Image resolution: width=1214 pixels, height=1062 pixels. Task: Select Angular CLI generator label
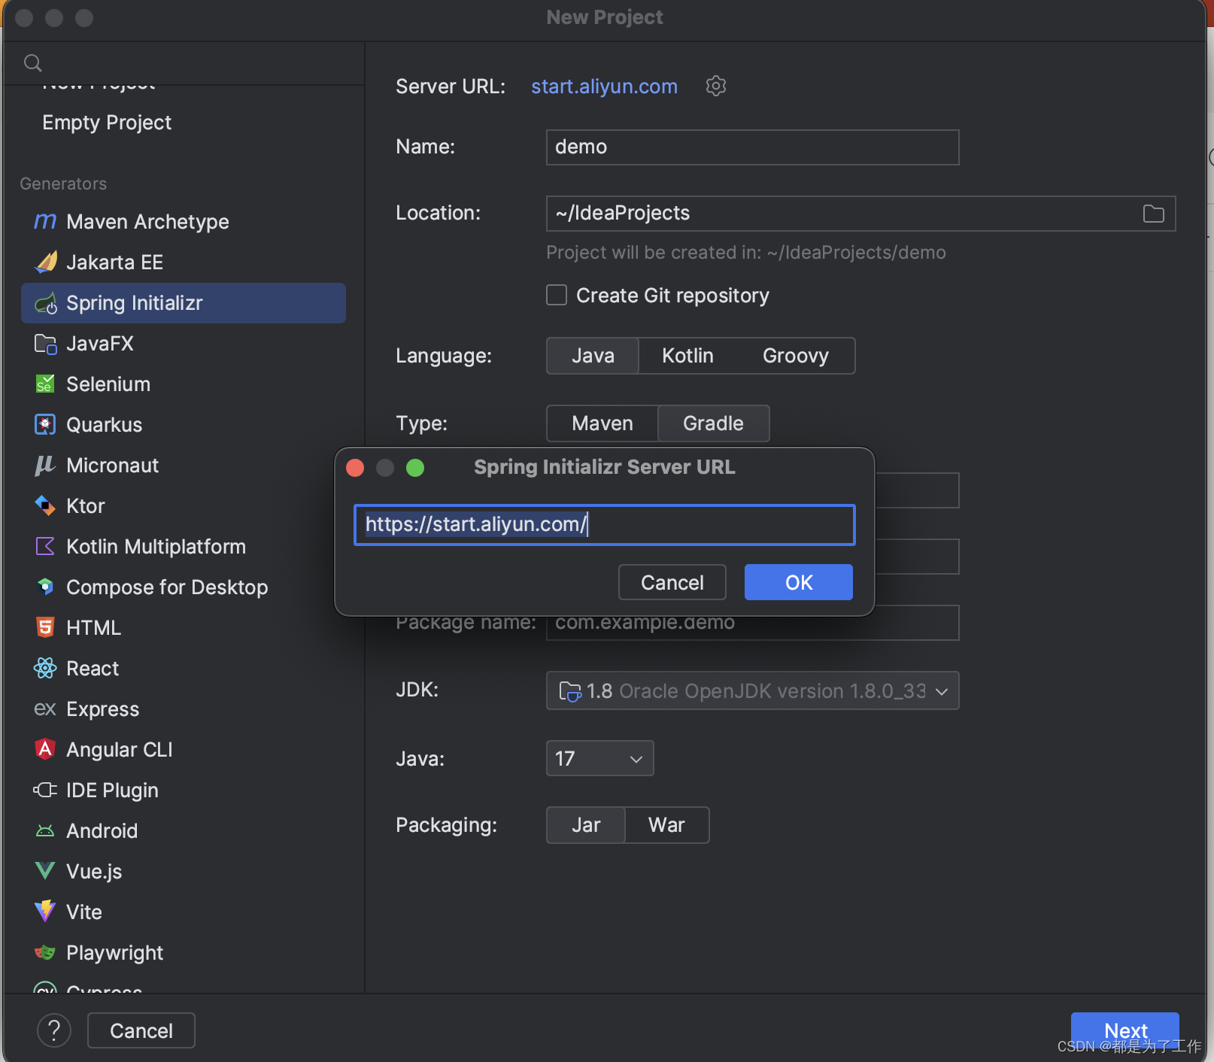120,750
